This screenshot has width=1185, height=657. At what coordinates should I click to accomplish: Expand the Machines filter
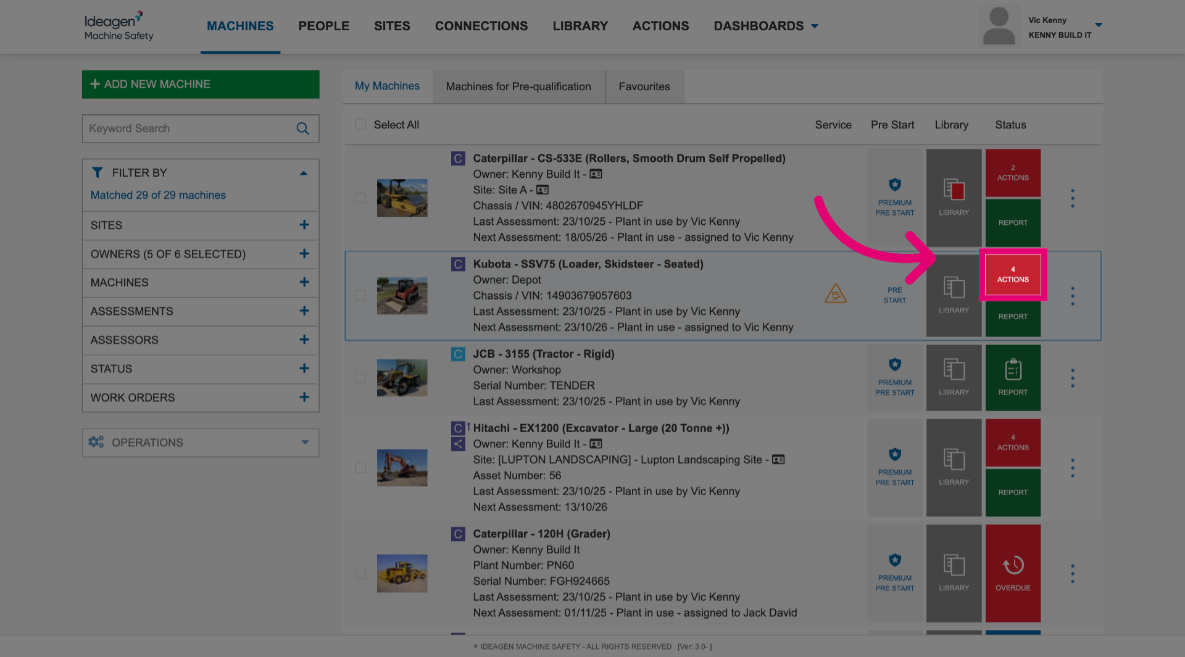pos(304,282)
